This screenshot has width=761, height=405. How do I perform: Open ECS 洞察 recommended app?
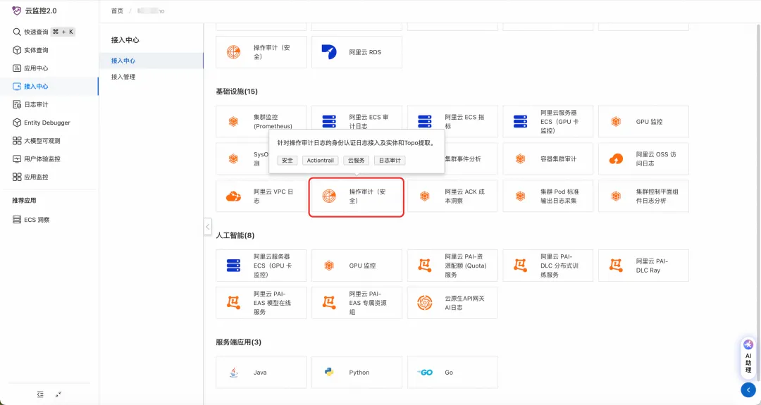click(37, 220)
